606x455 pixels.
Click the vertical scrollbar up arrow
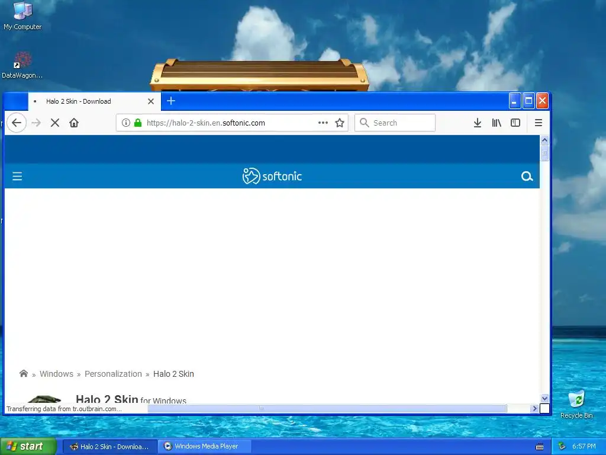pyautogui.click(x=544, y=140)
